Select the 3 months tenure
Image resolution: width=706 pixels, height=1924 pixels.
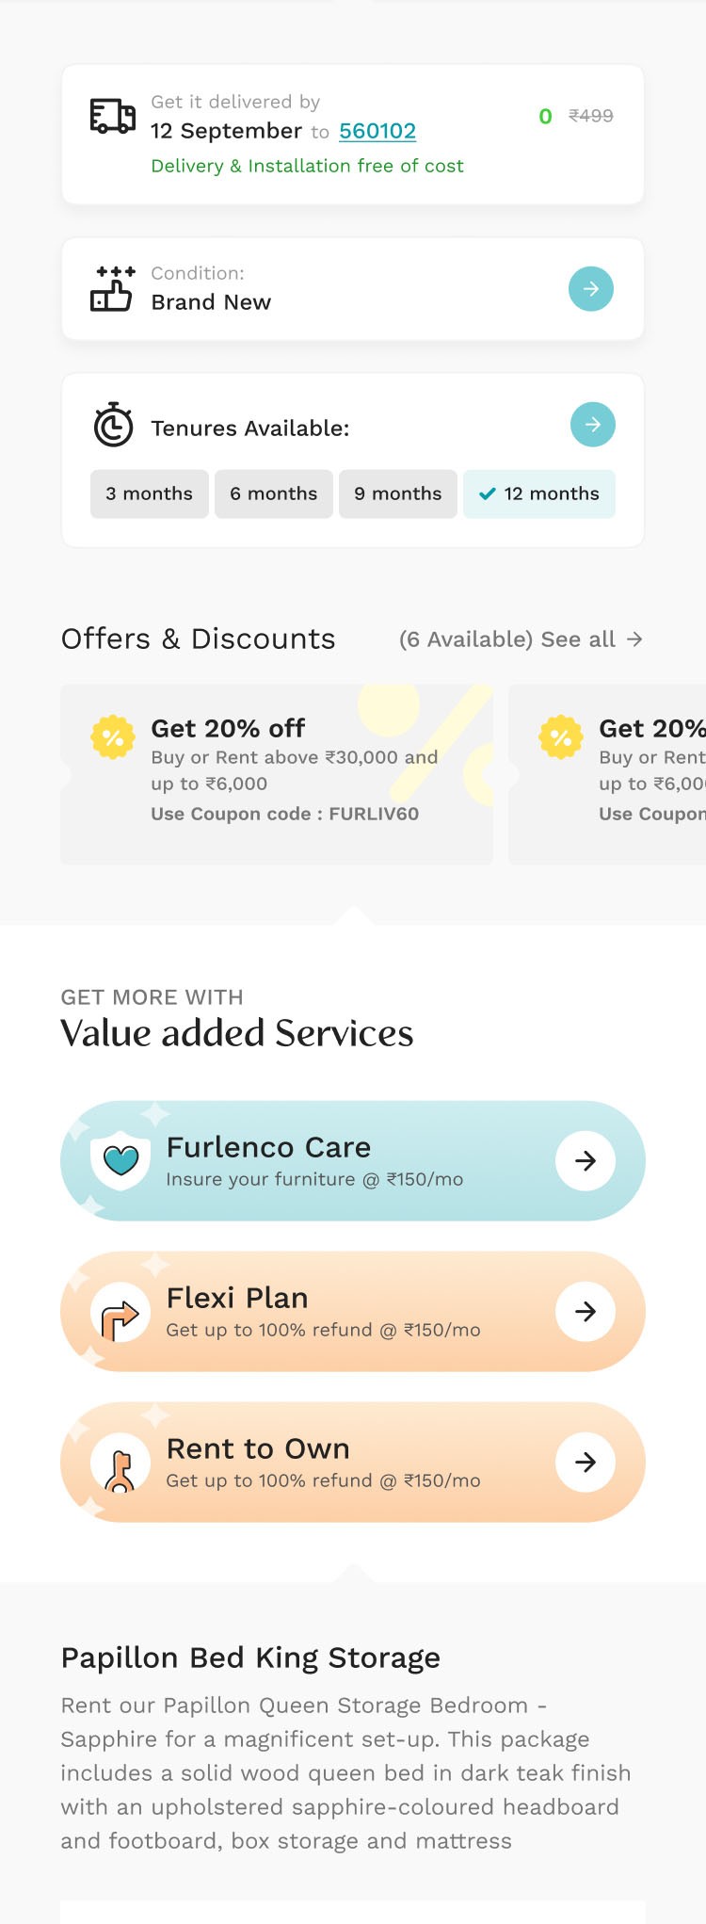pos(149,493)
